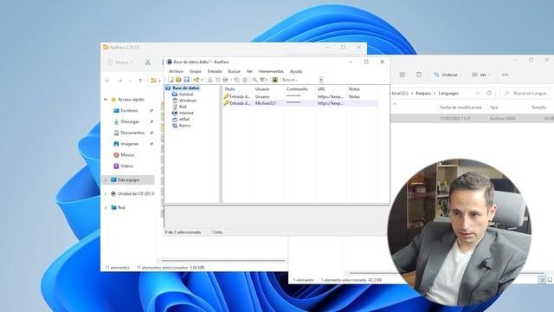Image resolution: width=554 pixels, height=312 pixels.
Task: Click the three-dots more options button
Action: 505,75
